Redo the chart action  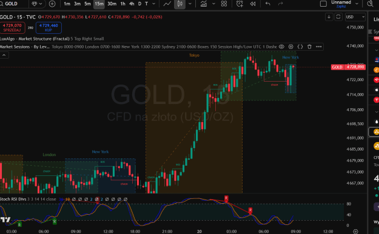point(280,4)
